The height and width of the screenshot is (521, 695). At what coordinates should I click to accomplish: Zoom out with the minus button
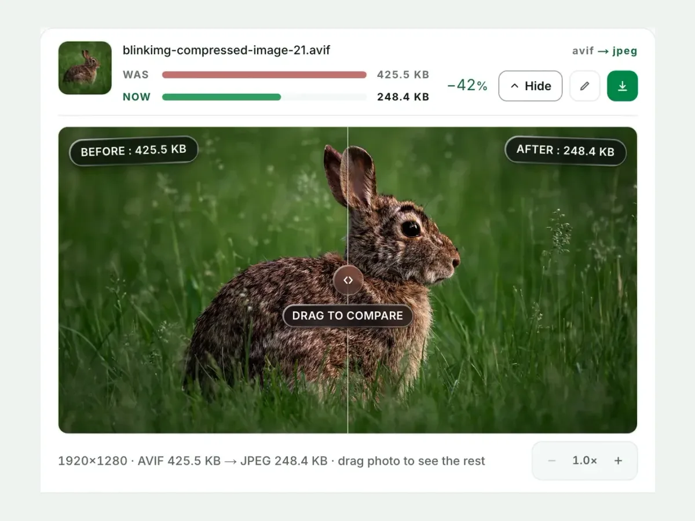551,461
